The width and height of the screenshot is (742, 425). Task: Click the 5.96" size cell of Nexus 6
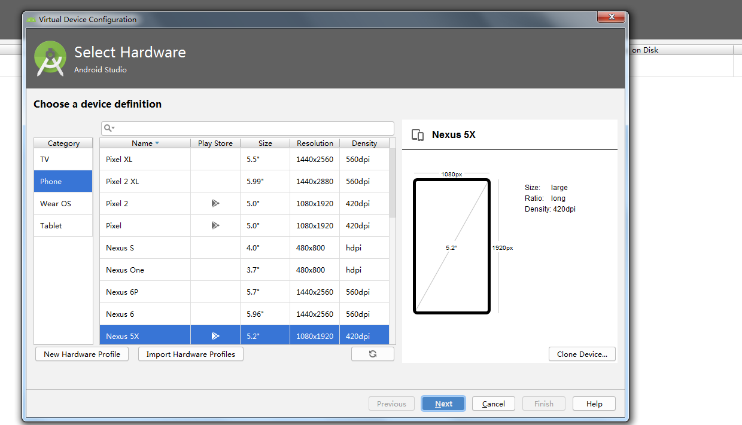265,314
